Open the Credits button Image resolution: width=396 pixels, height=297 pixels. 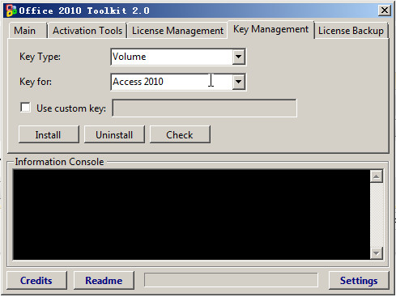tap(36, 281)
